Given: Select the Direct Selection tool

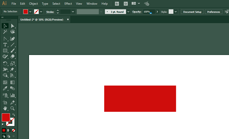Looking at the screenshot, I should click(13, 26).
